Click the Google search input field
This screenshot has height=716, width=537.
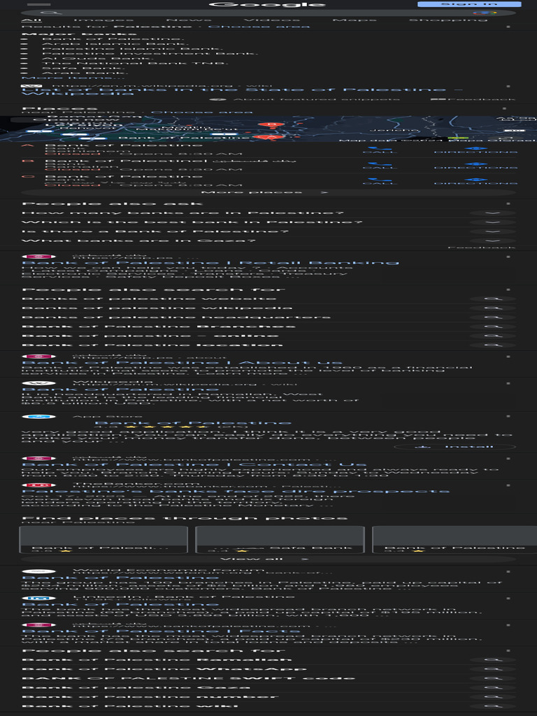pyautogui.click(x=267, y=13)
